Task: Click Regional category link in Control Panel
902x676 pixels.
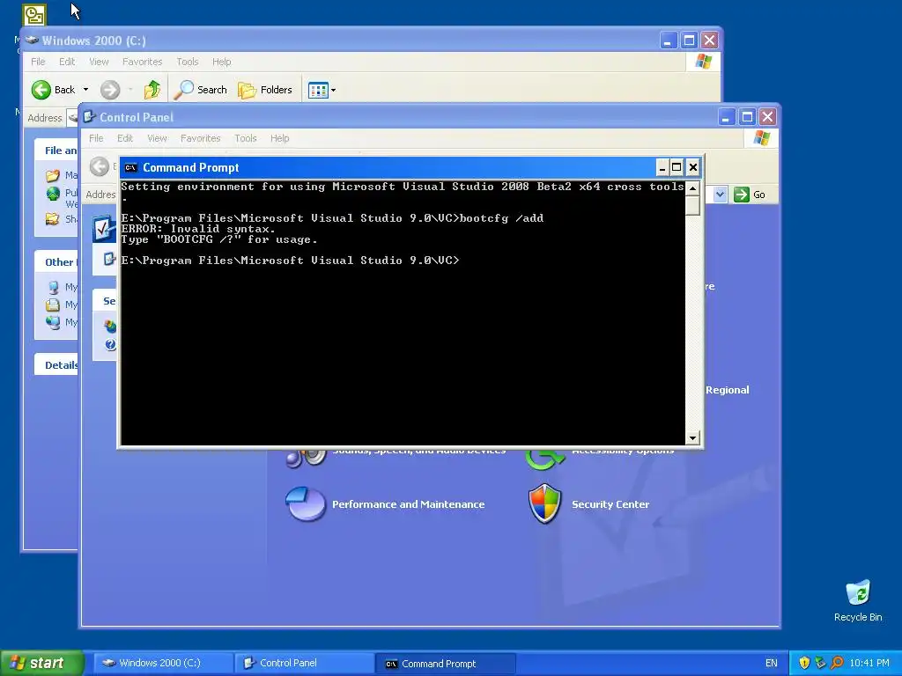Action: pos(727,390)
